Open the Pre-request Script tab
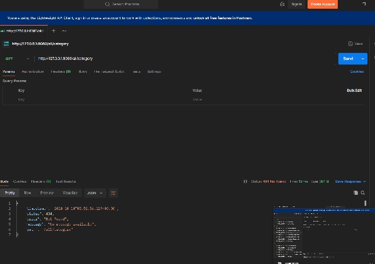Image resolution: width=375 pixels, height=264 pixels. pos(109,72)
